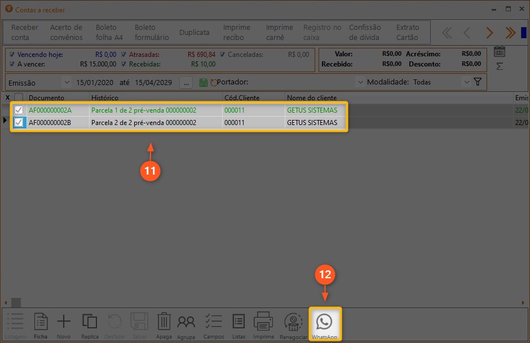
Task: Click the Agrupa group icon
Action: [186, 326]
